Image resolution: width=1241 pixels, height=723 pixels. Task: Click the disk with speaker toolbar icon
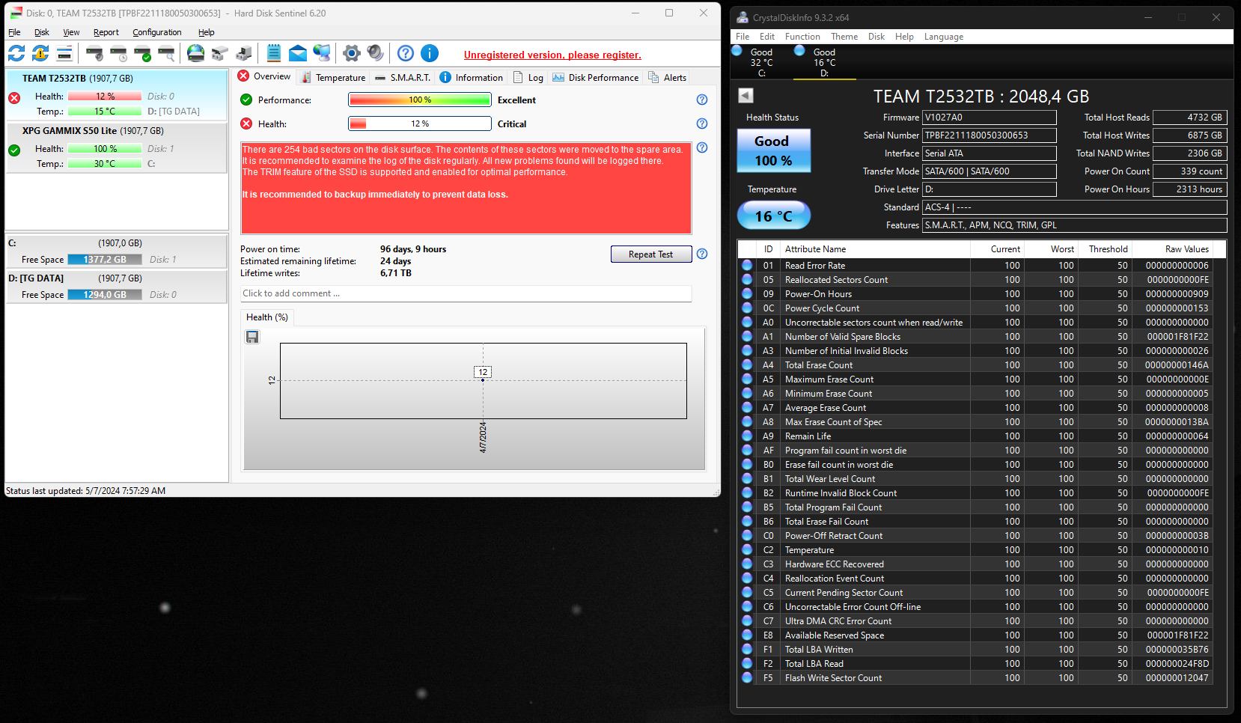tap(94, 53)
